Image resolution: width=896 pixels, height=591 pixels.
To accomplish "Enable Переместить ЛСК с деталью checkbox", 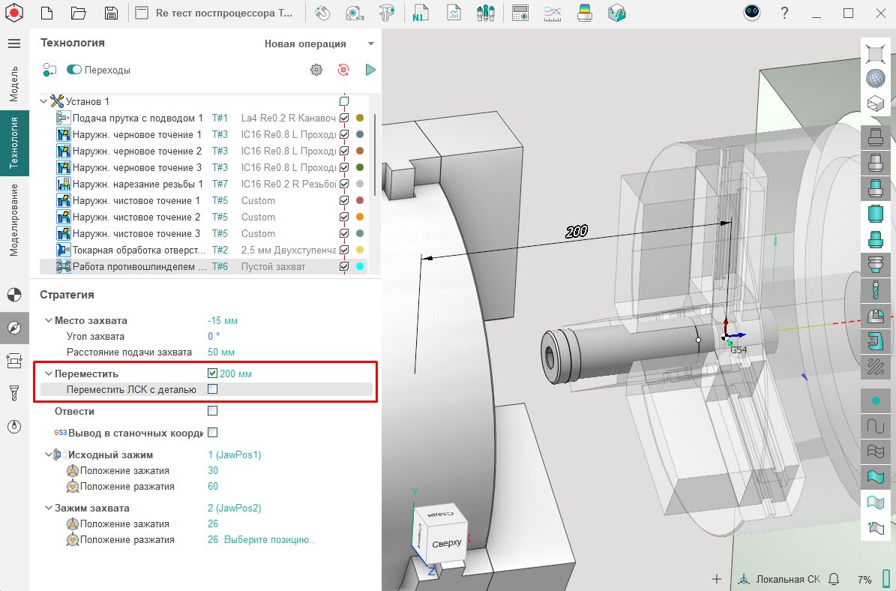I will pos(213,389).
